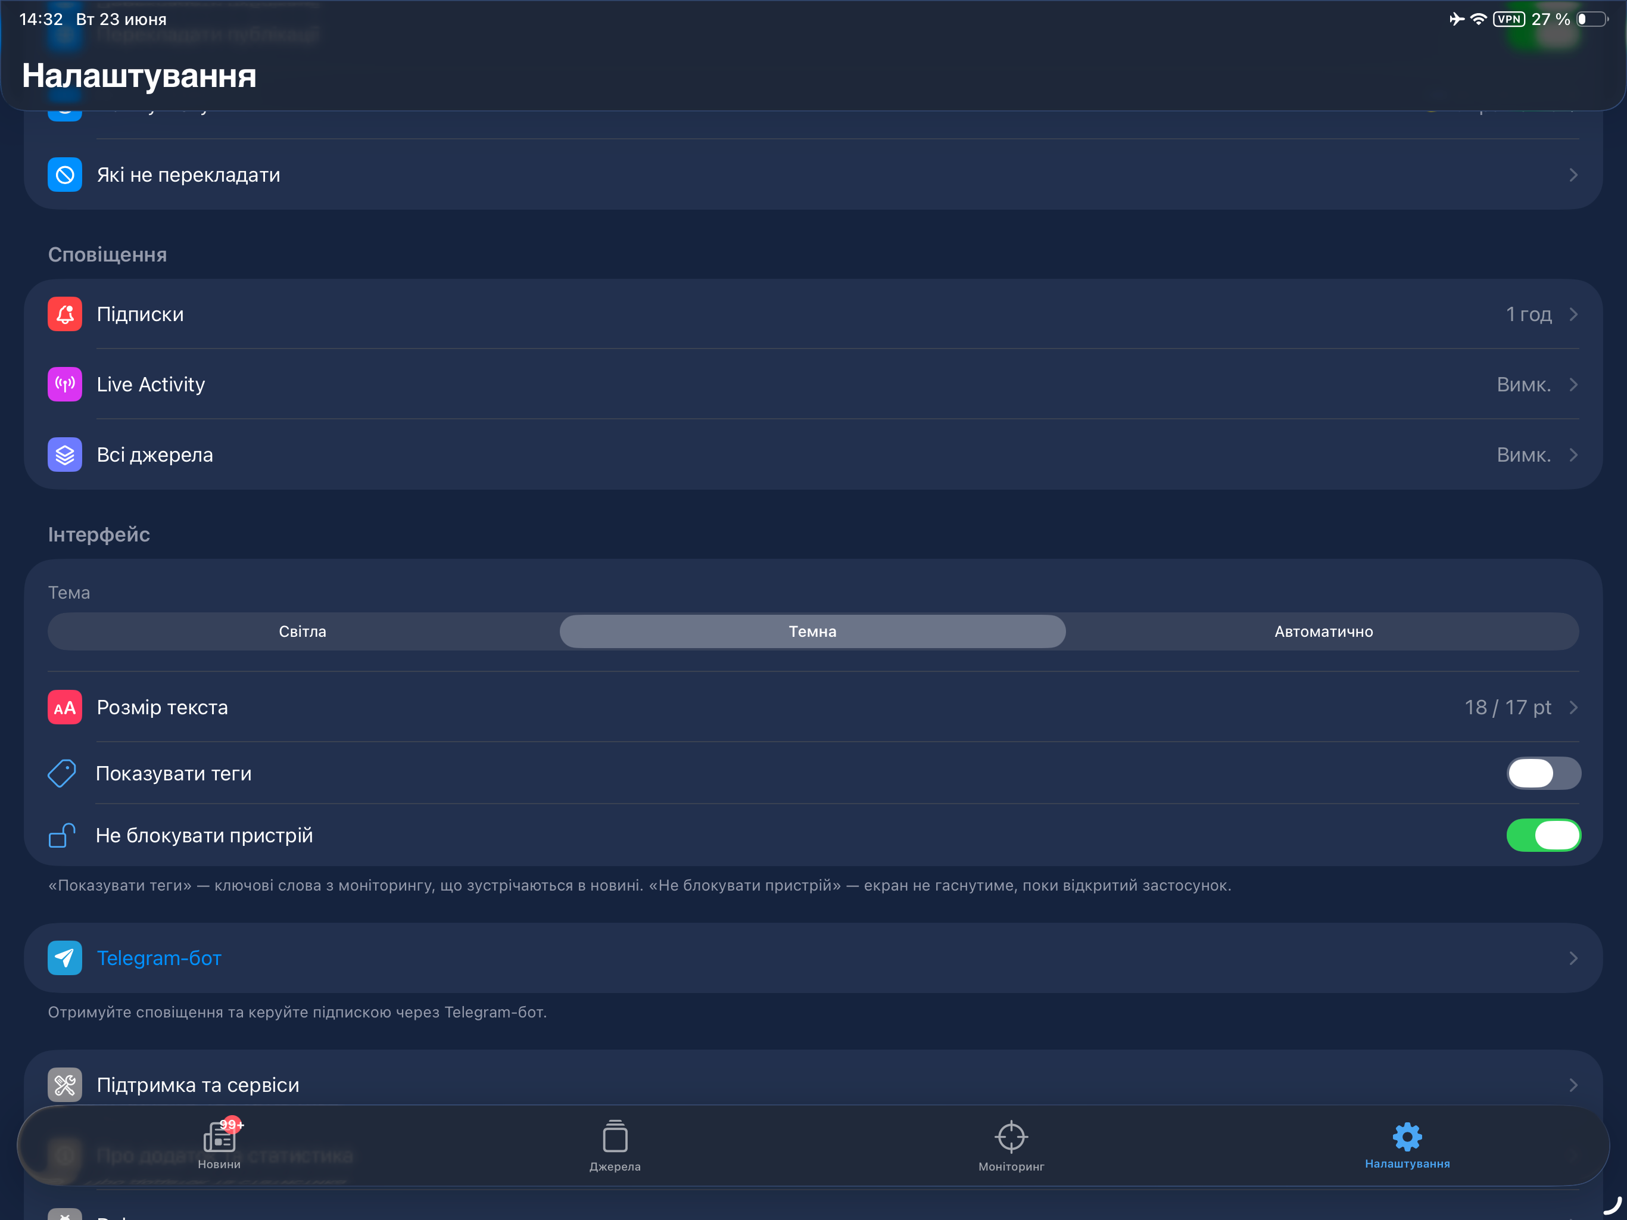This screenshot has height=1220, width=1627.
Task: Tap the Wi-Fi status icon
Action: click(1478, 19)
